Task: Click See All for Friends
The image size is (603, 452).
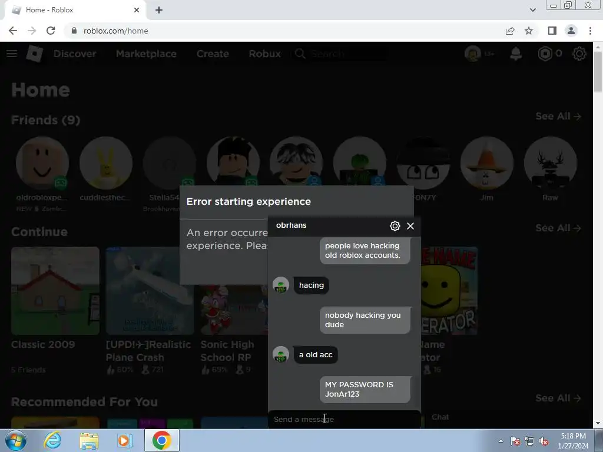Action: (x=558, y=116)
